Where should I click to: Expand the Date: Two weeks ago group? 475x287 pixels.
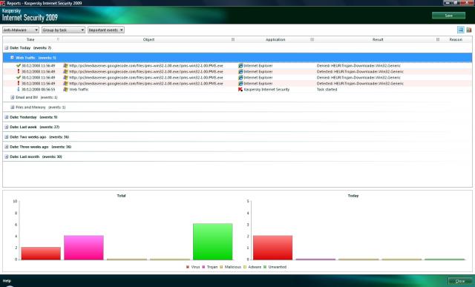click(7, 137)
